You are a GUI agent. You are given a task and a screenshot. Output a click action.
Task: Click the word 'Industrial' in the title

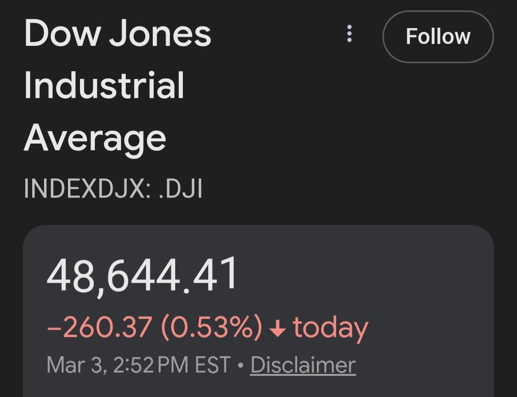pos(104,86)
